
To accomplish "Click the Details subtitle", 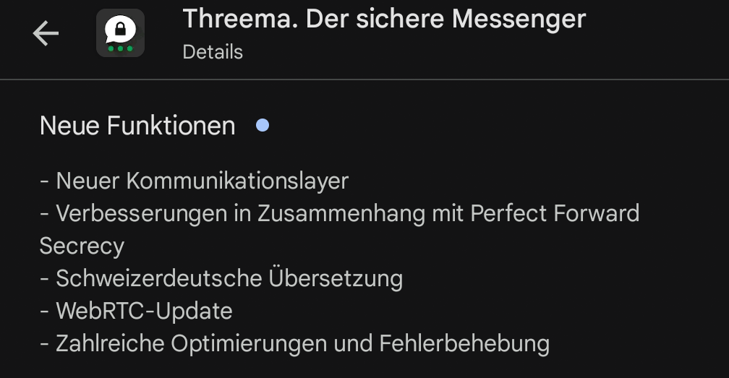I will pos(213,52).
